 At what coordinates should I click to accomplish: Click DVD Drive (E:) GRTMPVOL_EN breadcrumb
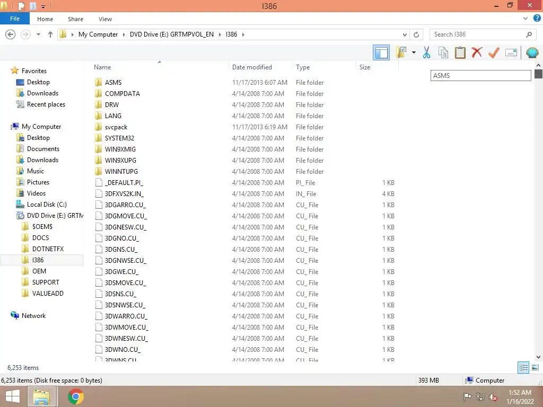click(x=172, y=34)
